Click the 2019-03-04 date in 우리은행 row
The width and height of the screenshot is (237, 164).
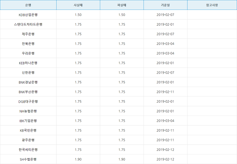tap(165, 53)
